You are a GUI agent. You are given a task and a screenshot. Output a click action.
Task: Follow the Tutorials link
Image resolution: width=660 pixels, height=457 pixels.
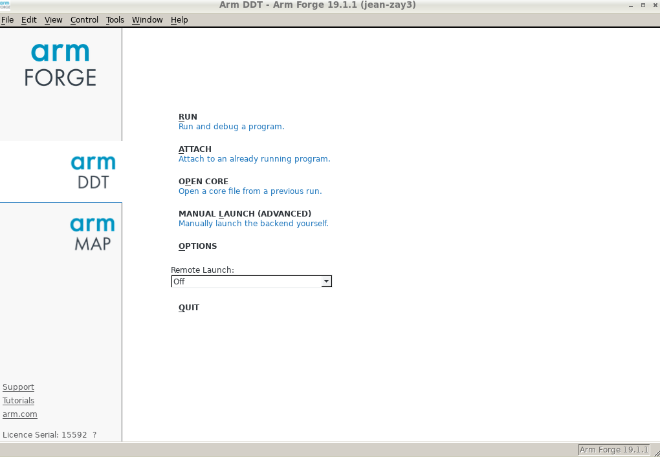(x=18, y=401)
